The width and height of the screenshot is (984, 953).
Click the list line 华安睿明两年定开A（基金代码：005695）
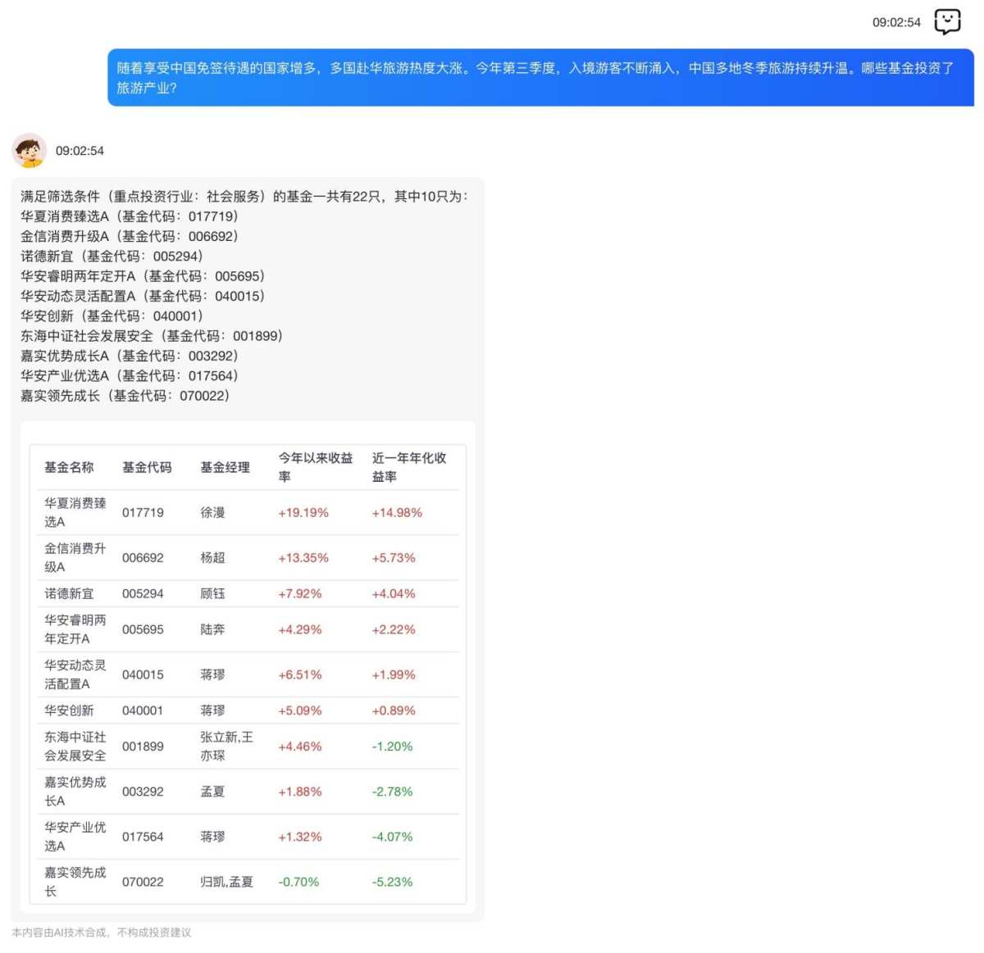point(143,276)
